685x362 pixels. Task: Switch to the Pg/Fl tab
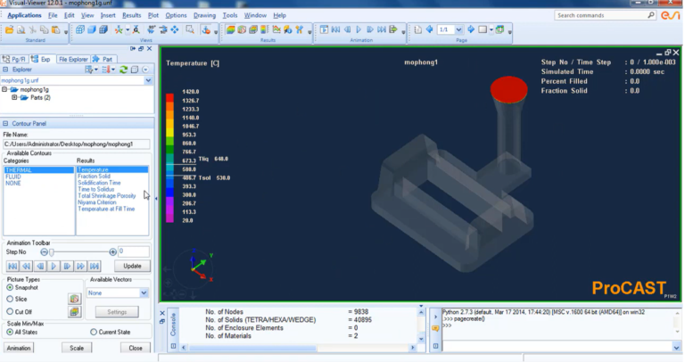click(x=14, y=60)
